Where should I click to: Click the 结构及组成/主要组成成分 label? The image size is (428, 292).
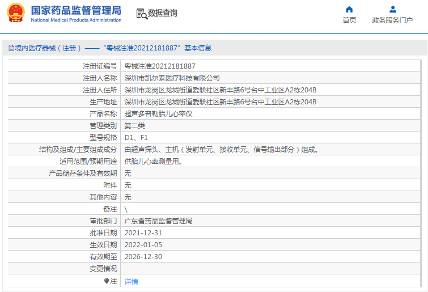78,150
